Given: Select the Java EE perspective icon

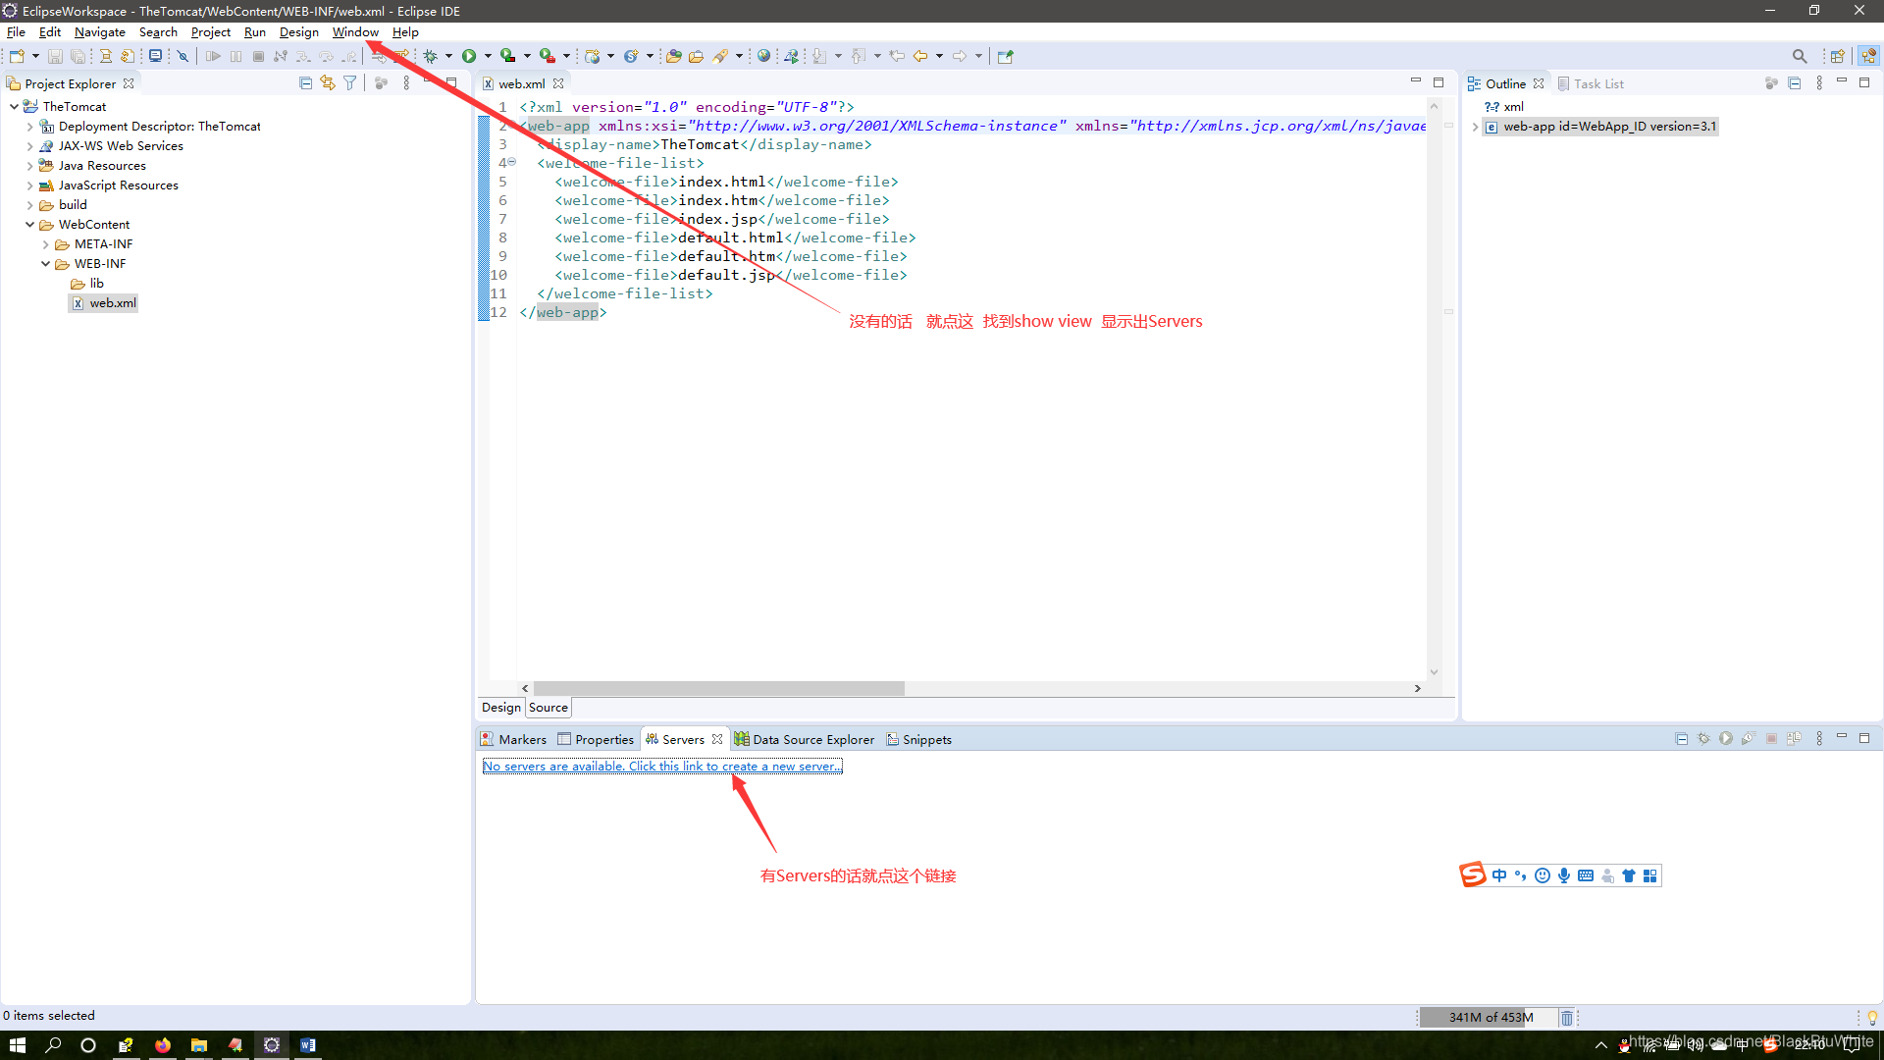Looking at the screenshot, I should 1868,56.
